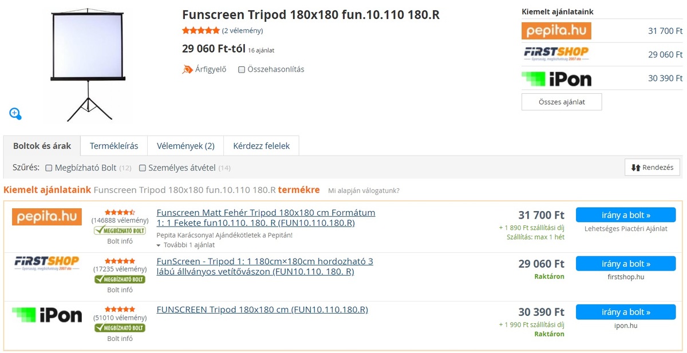
Task: Click Megbízható Bolt badge under pepita.hu rating
Action: 120,231
